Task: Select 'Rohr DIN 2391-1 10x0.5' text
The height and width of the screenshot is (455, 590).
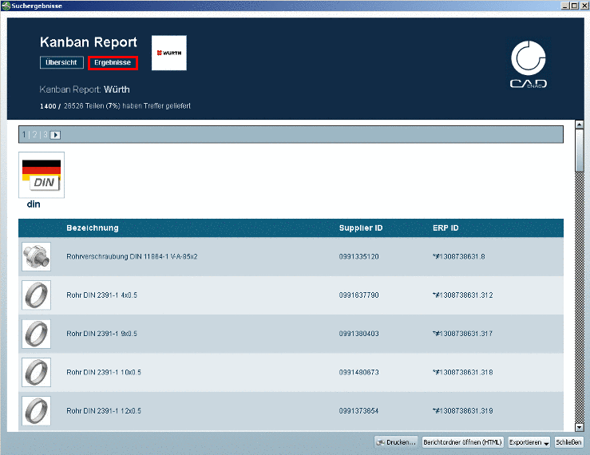Action: coord(104,372)
